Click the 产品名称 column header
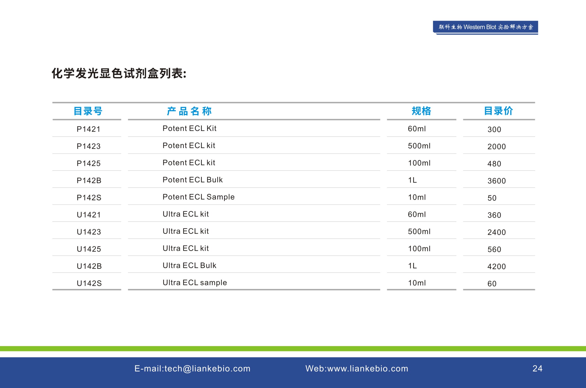586x388 pixels. click(x=189, y=111)
